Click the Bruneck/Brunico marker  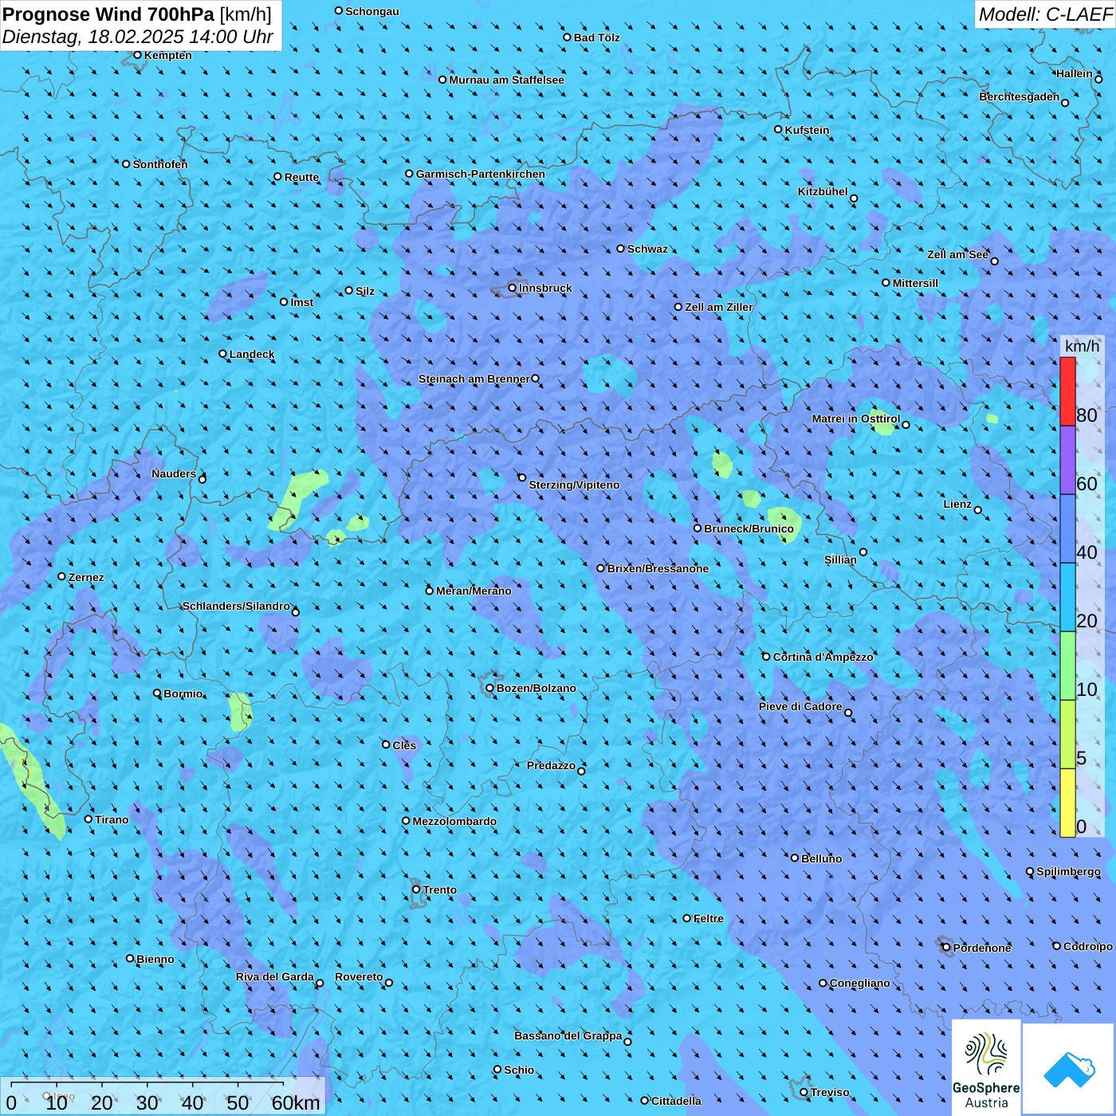697,528
